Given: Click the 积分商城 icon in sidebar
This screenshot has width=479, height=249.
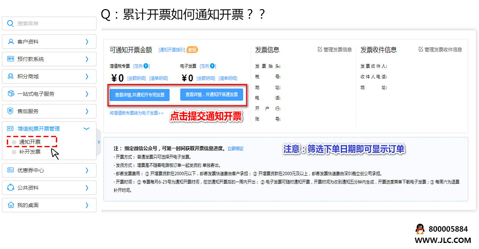Looking at the screenshot, I should pyautogui.click(x=11, y=76).
